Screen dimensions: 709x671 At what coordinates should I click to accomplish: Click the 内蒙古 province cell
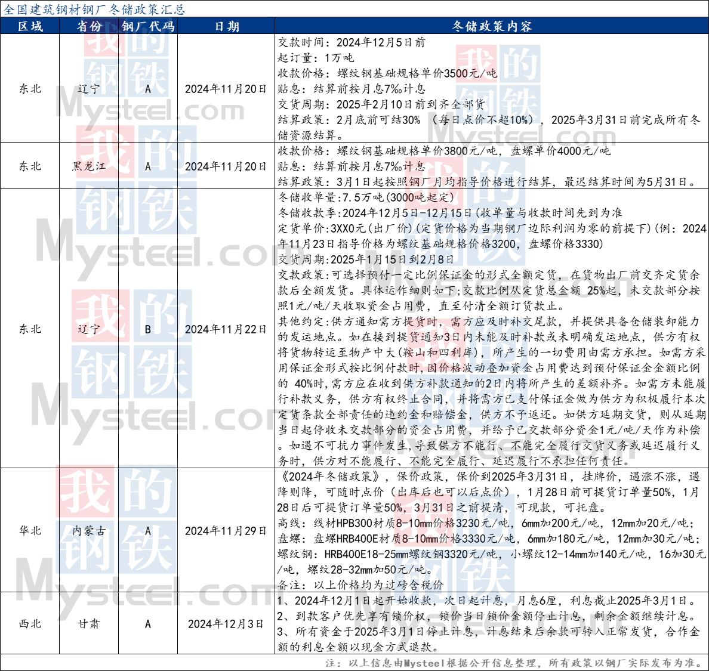click(x=88, y=530)
